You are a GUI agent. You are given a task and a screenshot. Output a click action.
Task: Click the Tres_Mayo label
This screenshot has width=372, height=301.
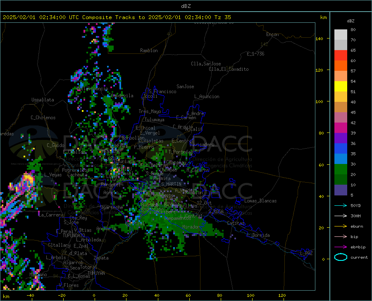[150, 111]
